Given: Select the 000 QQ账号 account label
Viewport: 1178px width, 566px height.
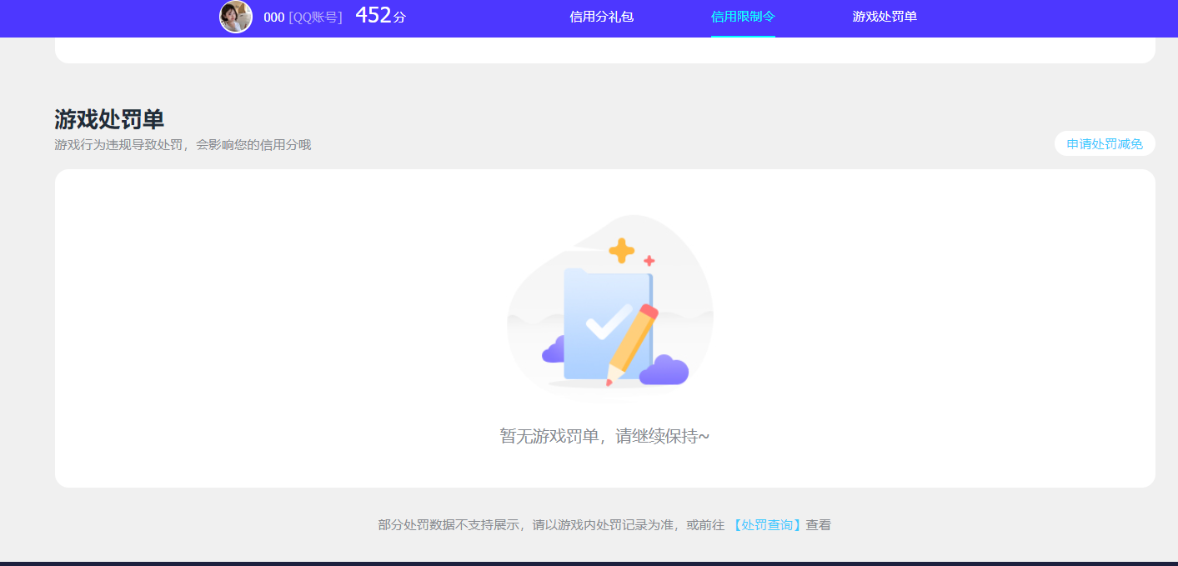Looking at the screenshot, I should pyautogui.click(x=303, y=15).
